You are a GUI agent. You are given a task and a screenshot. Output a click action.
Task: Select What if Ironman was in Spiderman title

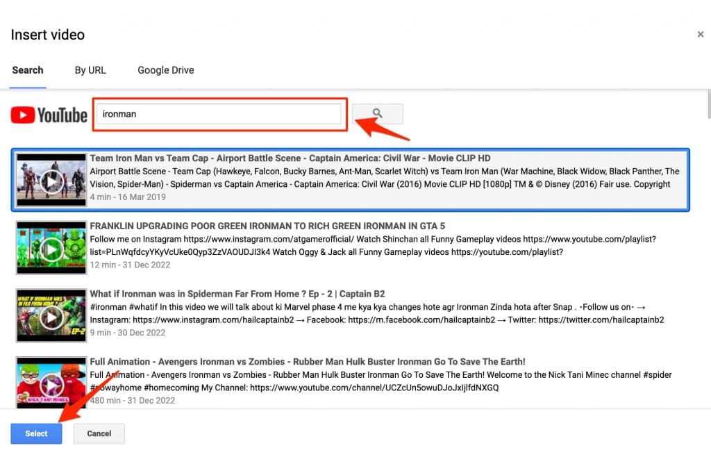tap(237, 294)
